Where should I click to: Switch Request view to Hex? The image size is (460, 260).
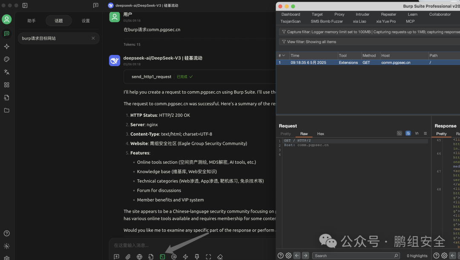point(321,134)
